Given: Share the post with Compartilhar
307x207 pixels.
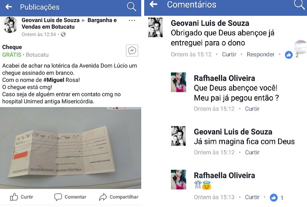Looking at the screenshot, I should (x=119, y=197).
